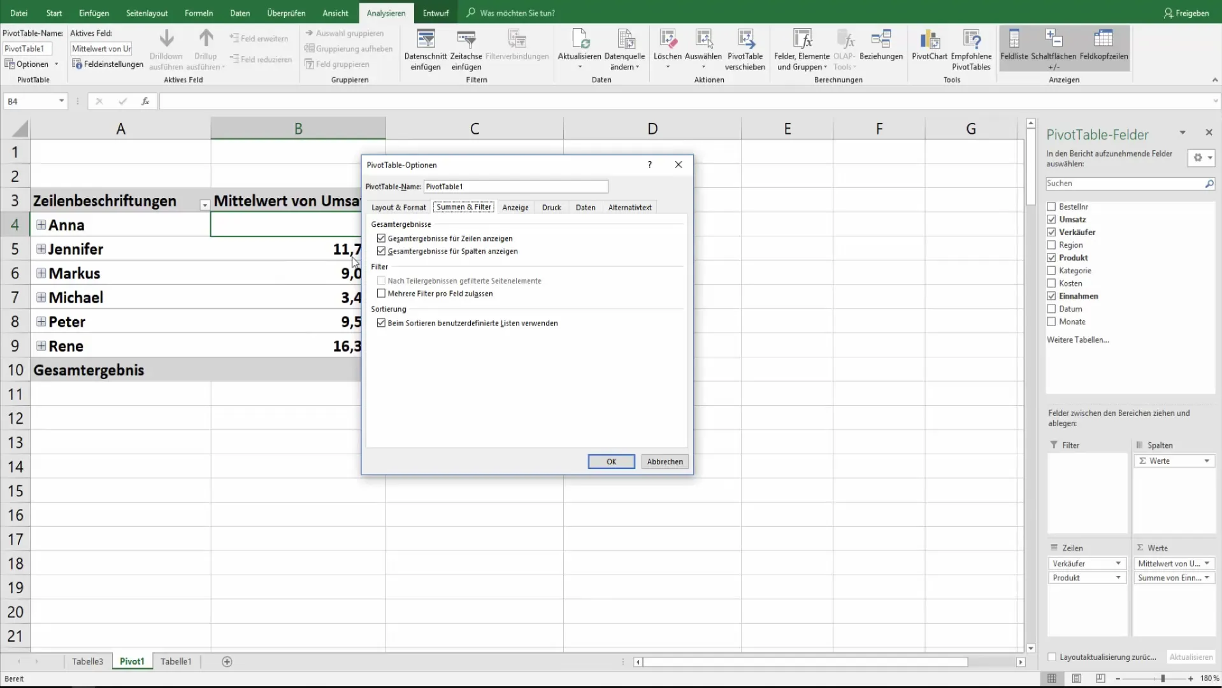Screen dimensions: 1222x688
Task: Click Weitere Tabellen... link
Action: pos(1078,340)
